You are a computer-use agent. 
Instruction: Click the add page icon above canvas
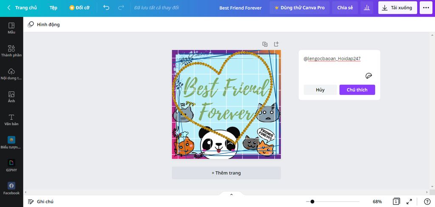click(x=276, y=44)
